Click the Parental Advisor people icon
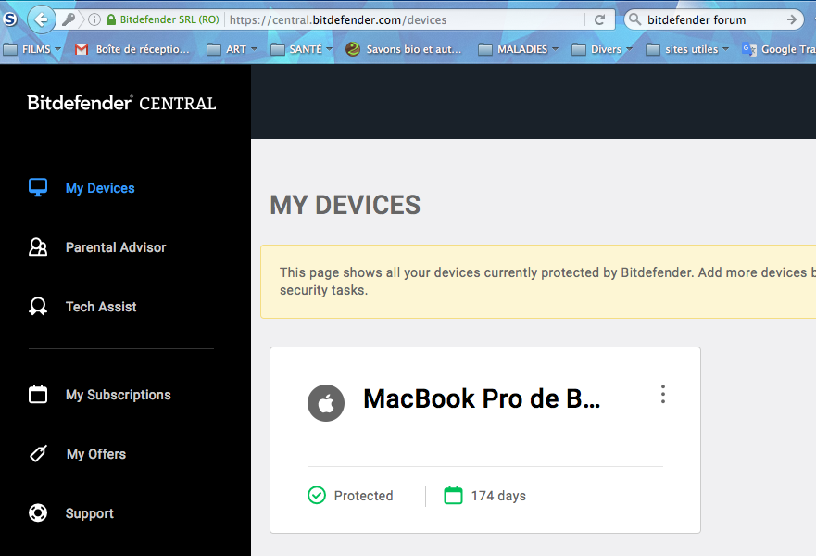816x556 pixels. (x=38, y=246)
